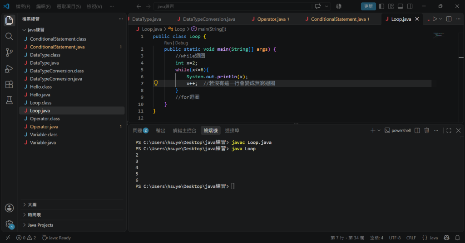Switch to DataTypeConversion.java tab
The image size is (465, 243).
[x=209, y=19]
